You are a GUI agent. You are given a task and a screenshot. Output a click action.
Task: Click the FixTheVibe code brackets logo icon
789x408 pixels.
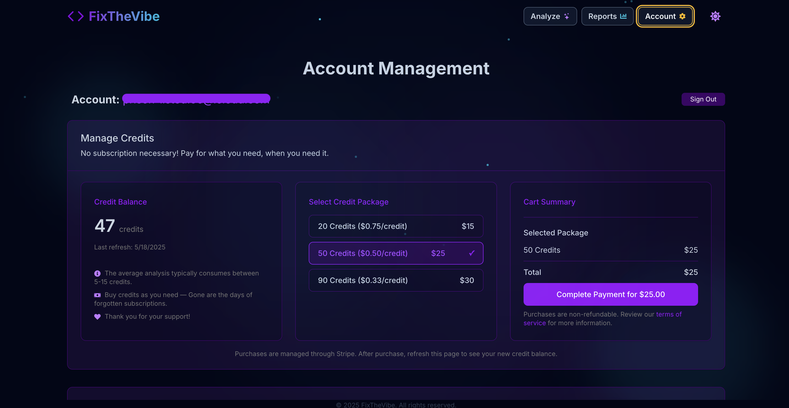point(75,16)
